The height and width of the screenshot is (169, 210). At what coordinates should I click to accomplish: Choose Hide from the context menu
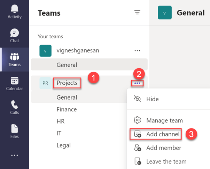point(152,99)
